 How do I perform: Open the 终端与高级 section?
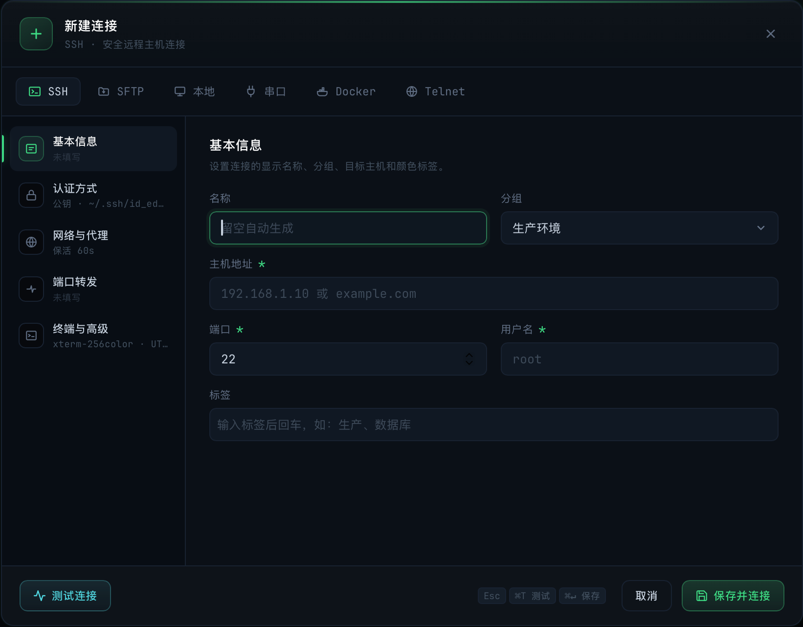(x=93, y=336)
